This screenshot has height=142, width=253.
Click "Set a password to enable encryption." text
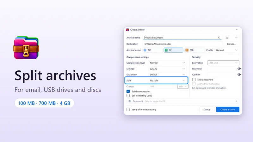coord(209,88)
